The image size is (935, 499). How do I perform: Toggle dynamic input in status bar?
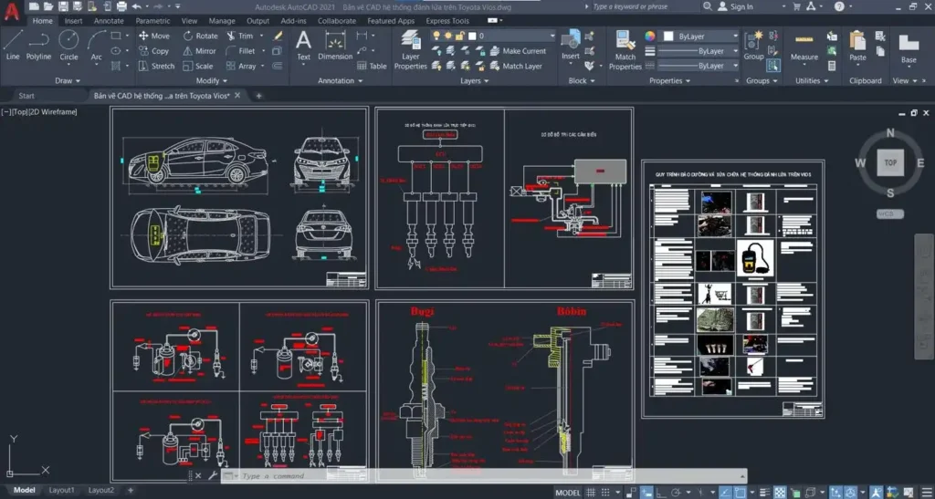(646, 493)
